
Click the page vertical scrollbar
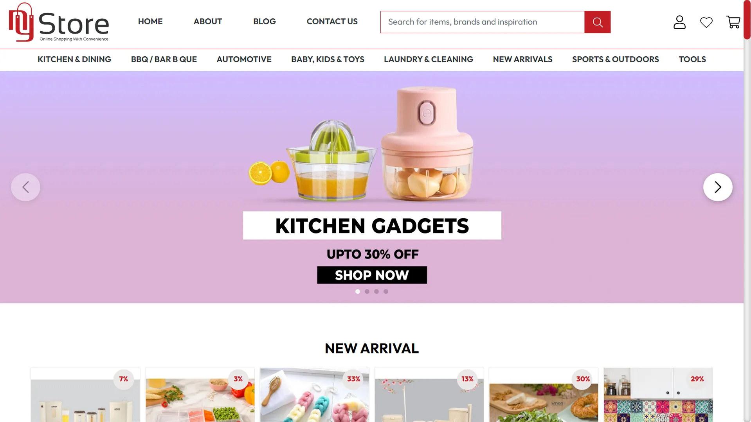(747, 211)
